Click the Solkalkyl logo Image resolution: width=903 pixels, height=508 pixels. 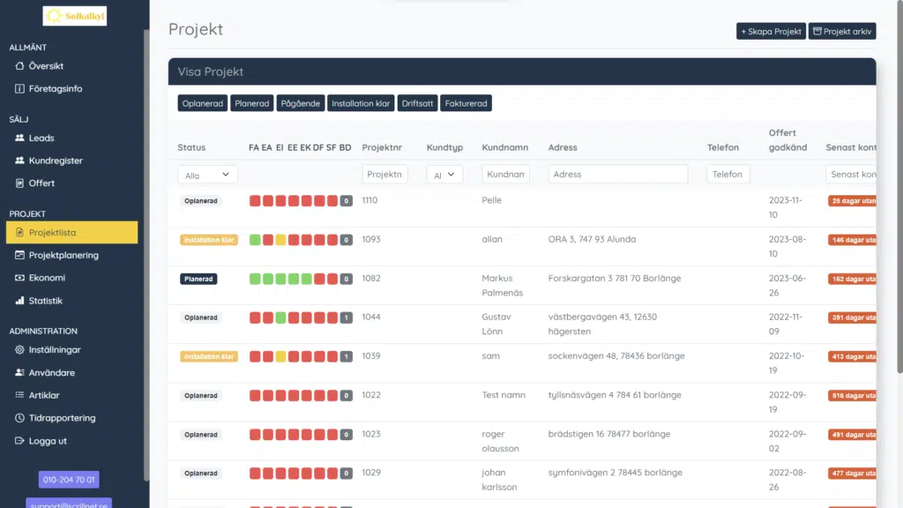pos(74,16)
